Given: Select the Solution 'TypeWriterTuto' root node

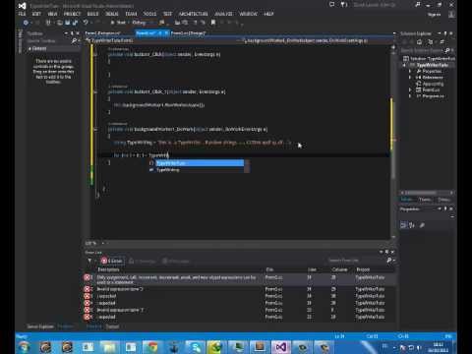Looking at the screenshot, I should click(x=429, y=58).
